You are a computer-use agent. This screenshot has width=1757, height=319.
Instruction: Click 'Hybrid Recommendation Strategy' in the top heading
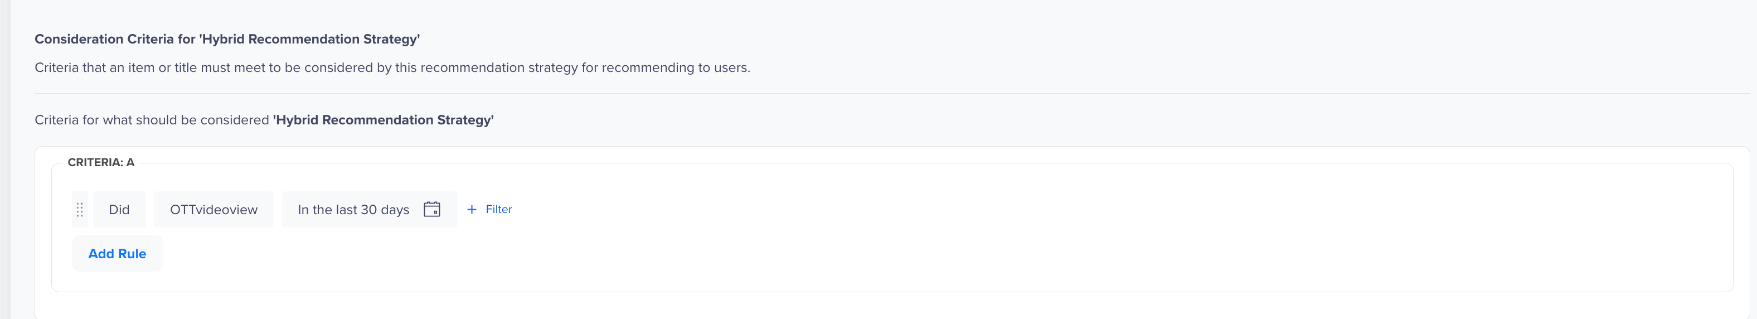310,39
